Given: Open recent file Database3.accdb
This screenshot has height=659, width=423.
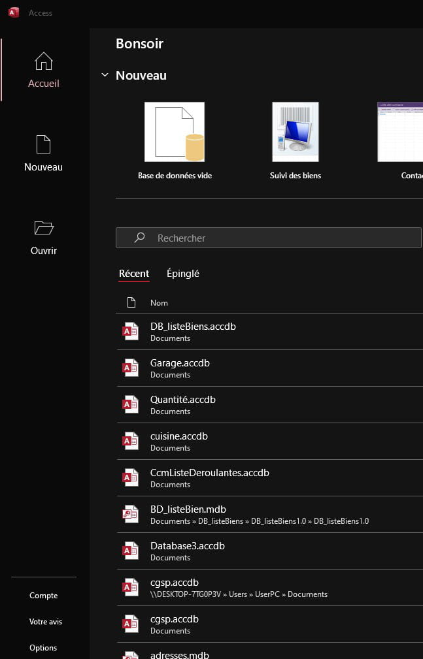Looking at the screenshot, I should [269, 551].
